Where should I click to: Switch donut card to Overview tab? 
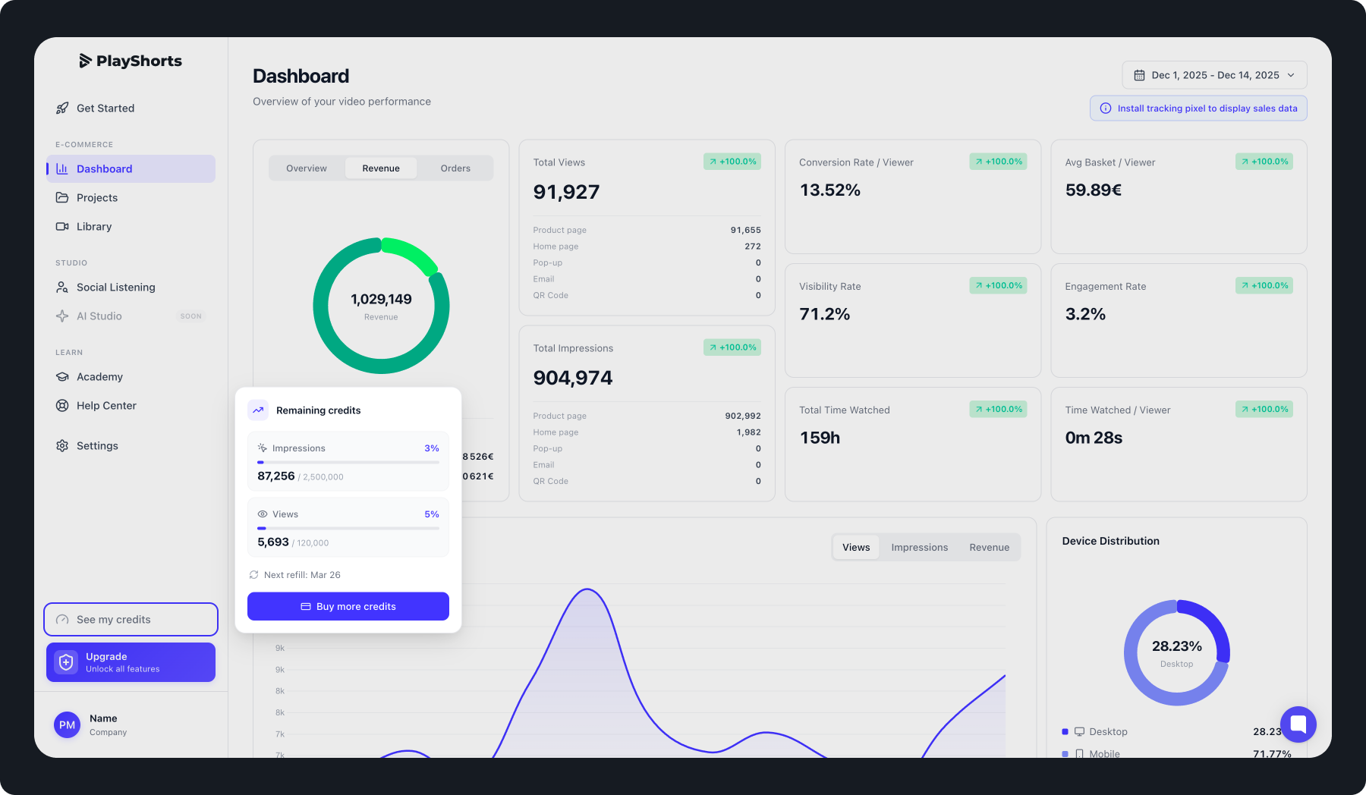pos(307,168)
